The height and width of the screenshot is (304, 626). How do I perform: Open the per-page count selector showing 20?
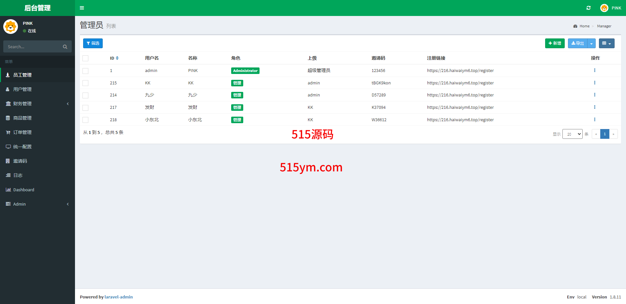point(572,134)
